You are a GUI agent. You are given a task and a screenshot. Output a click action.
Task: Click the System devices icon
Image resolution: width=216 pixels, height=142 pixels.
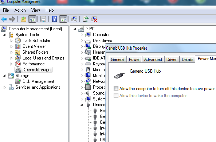coord(88,99)
